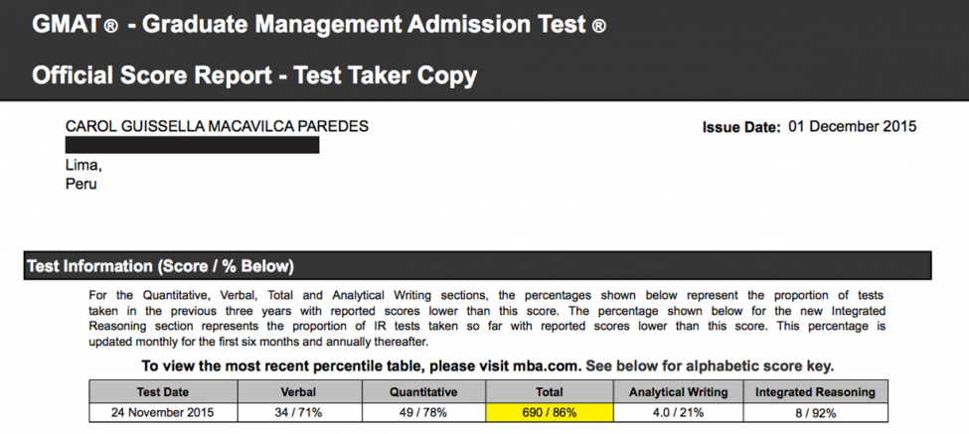Click the Verbal column header
The height and width of the screenshot is (434, 969).
pyautogui.click(x=298, y=391)
